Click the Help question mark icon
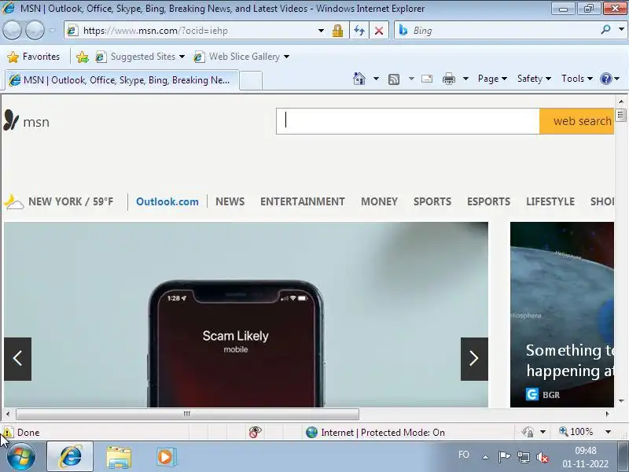This screenshot has height=472, width=629. coord(606,79)
